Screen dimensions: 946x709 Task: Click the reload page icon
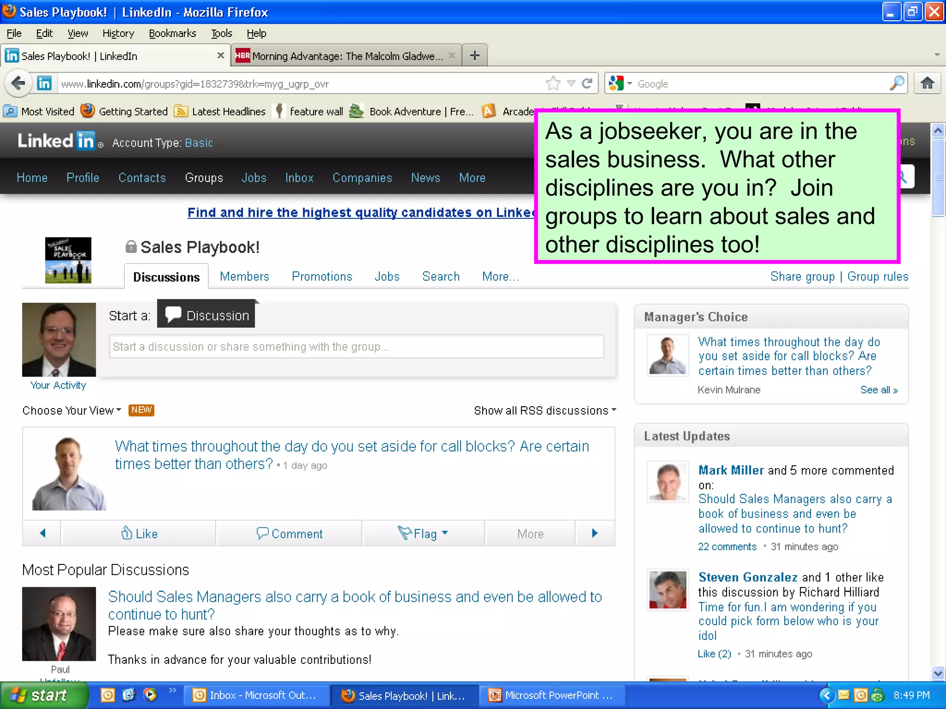pyautogui.click(x=587, y=84)
